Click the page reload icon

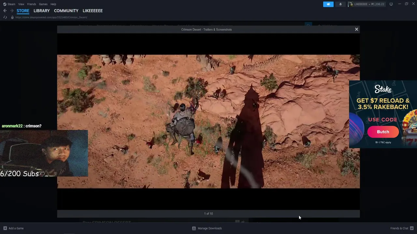pyautogui.click(x=5, y=17)
